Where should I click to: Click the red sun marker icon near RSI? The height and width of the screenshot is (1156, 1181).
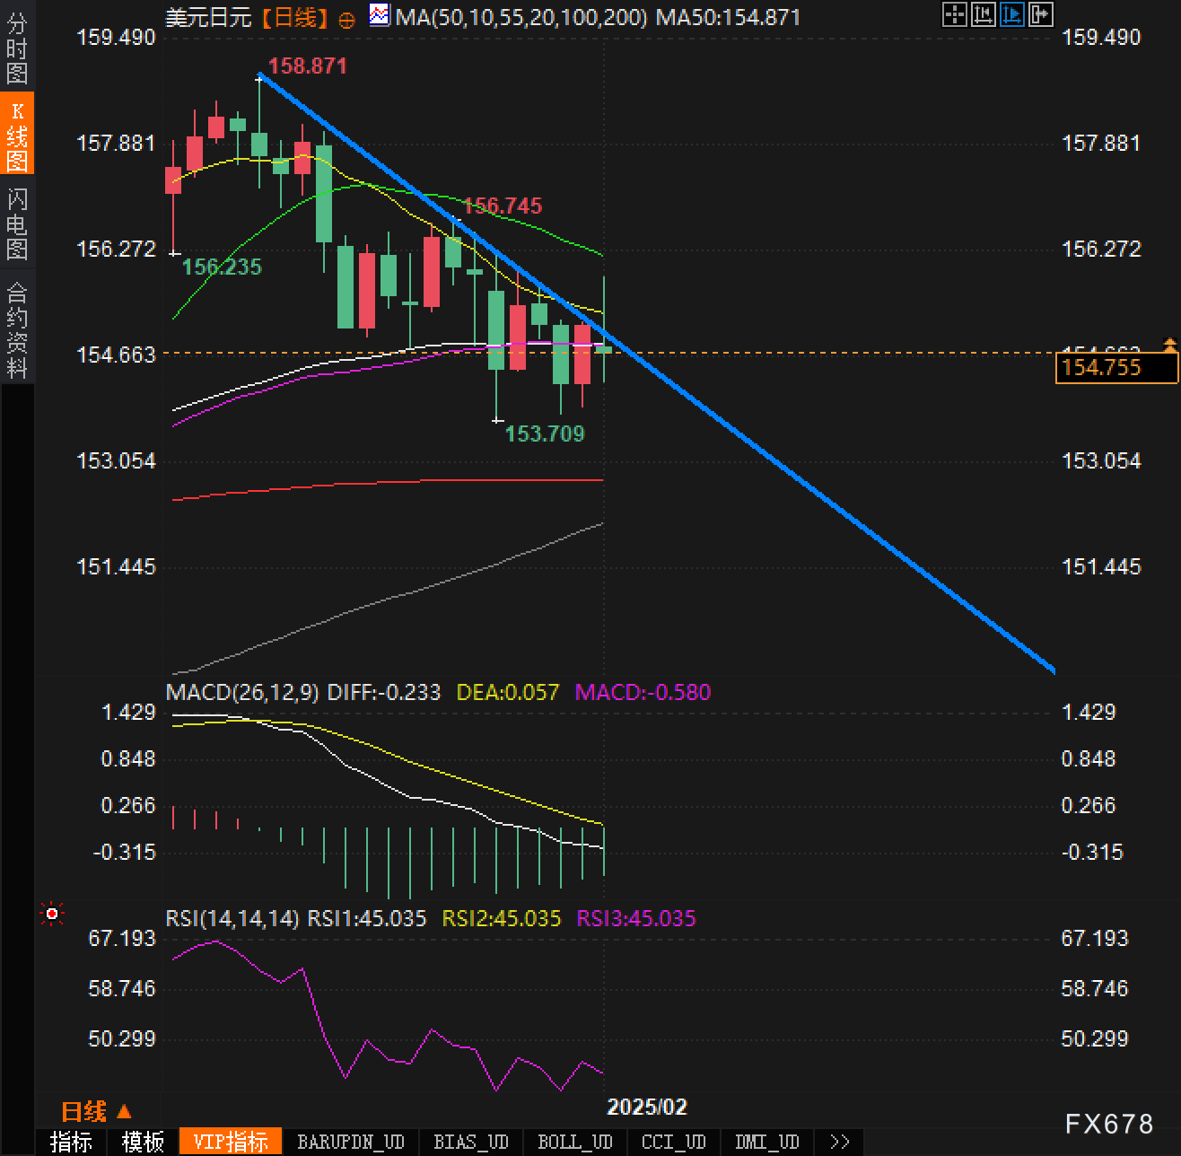[x=52, y=914]
